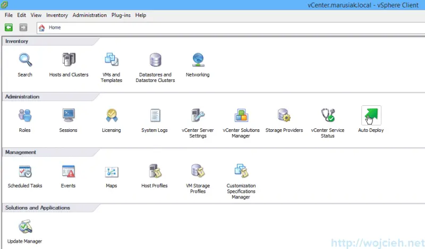This screenshot has width=425, height=249.
Task: Open Customization Specifications Manager
Action: click(241, 171)
